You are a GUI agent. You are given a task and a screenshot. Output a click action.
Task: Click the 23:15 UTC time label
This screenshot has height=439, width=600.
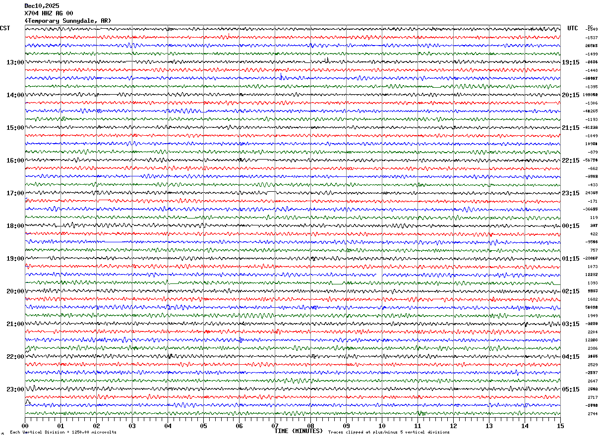(571, 193)
